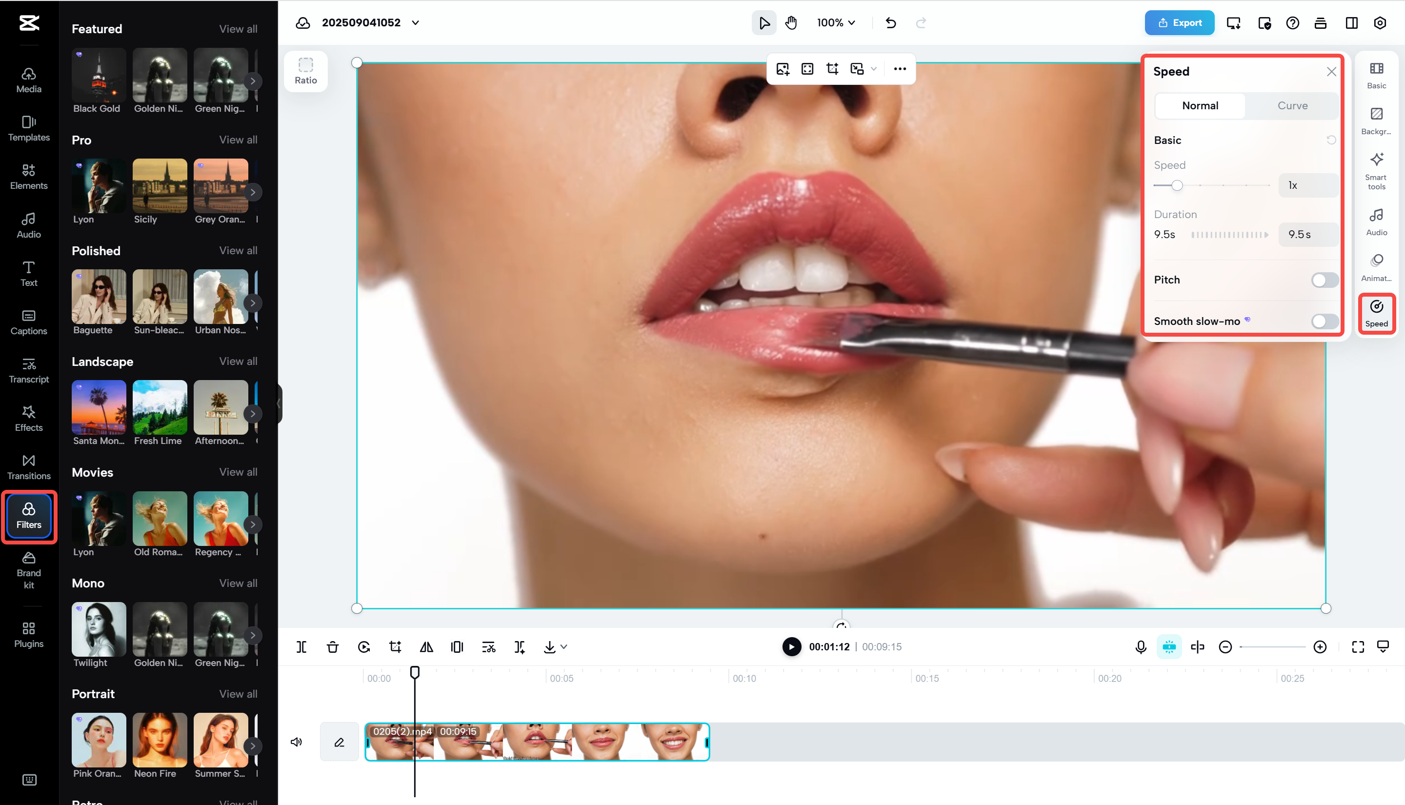This screenshot has height=805, width=1405.
Task: View all Featured filters
Action: (x=238, y=29)
